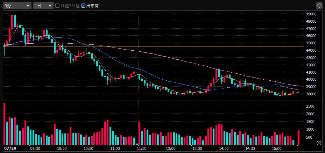Image resolution: width=325 pixels, height=153 pixels.
Task: Click the 10:30 time axis label
Action: pyautogui.click(x=89, y=148)
